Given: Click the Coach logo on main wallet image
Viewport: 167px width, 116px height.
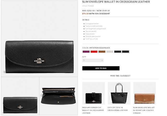Looking at the screenshot, I should 39,61.
